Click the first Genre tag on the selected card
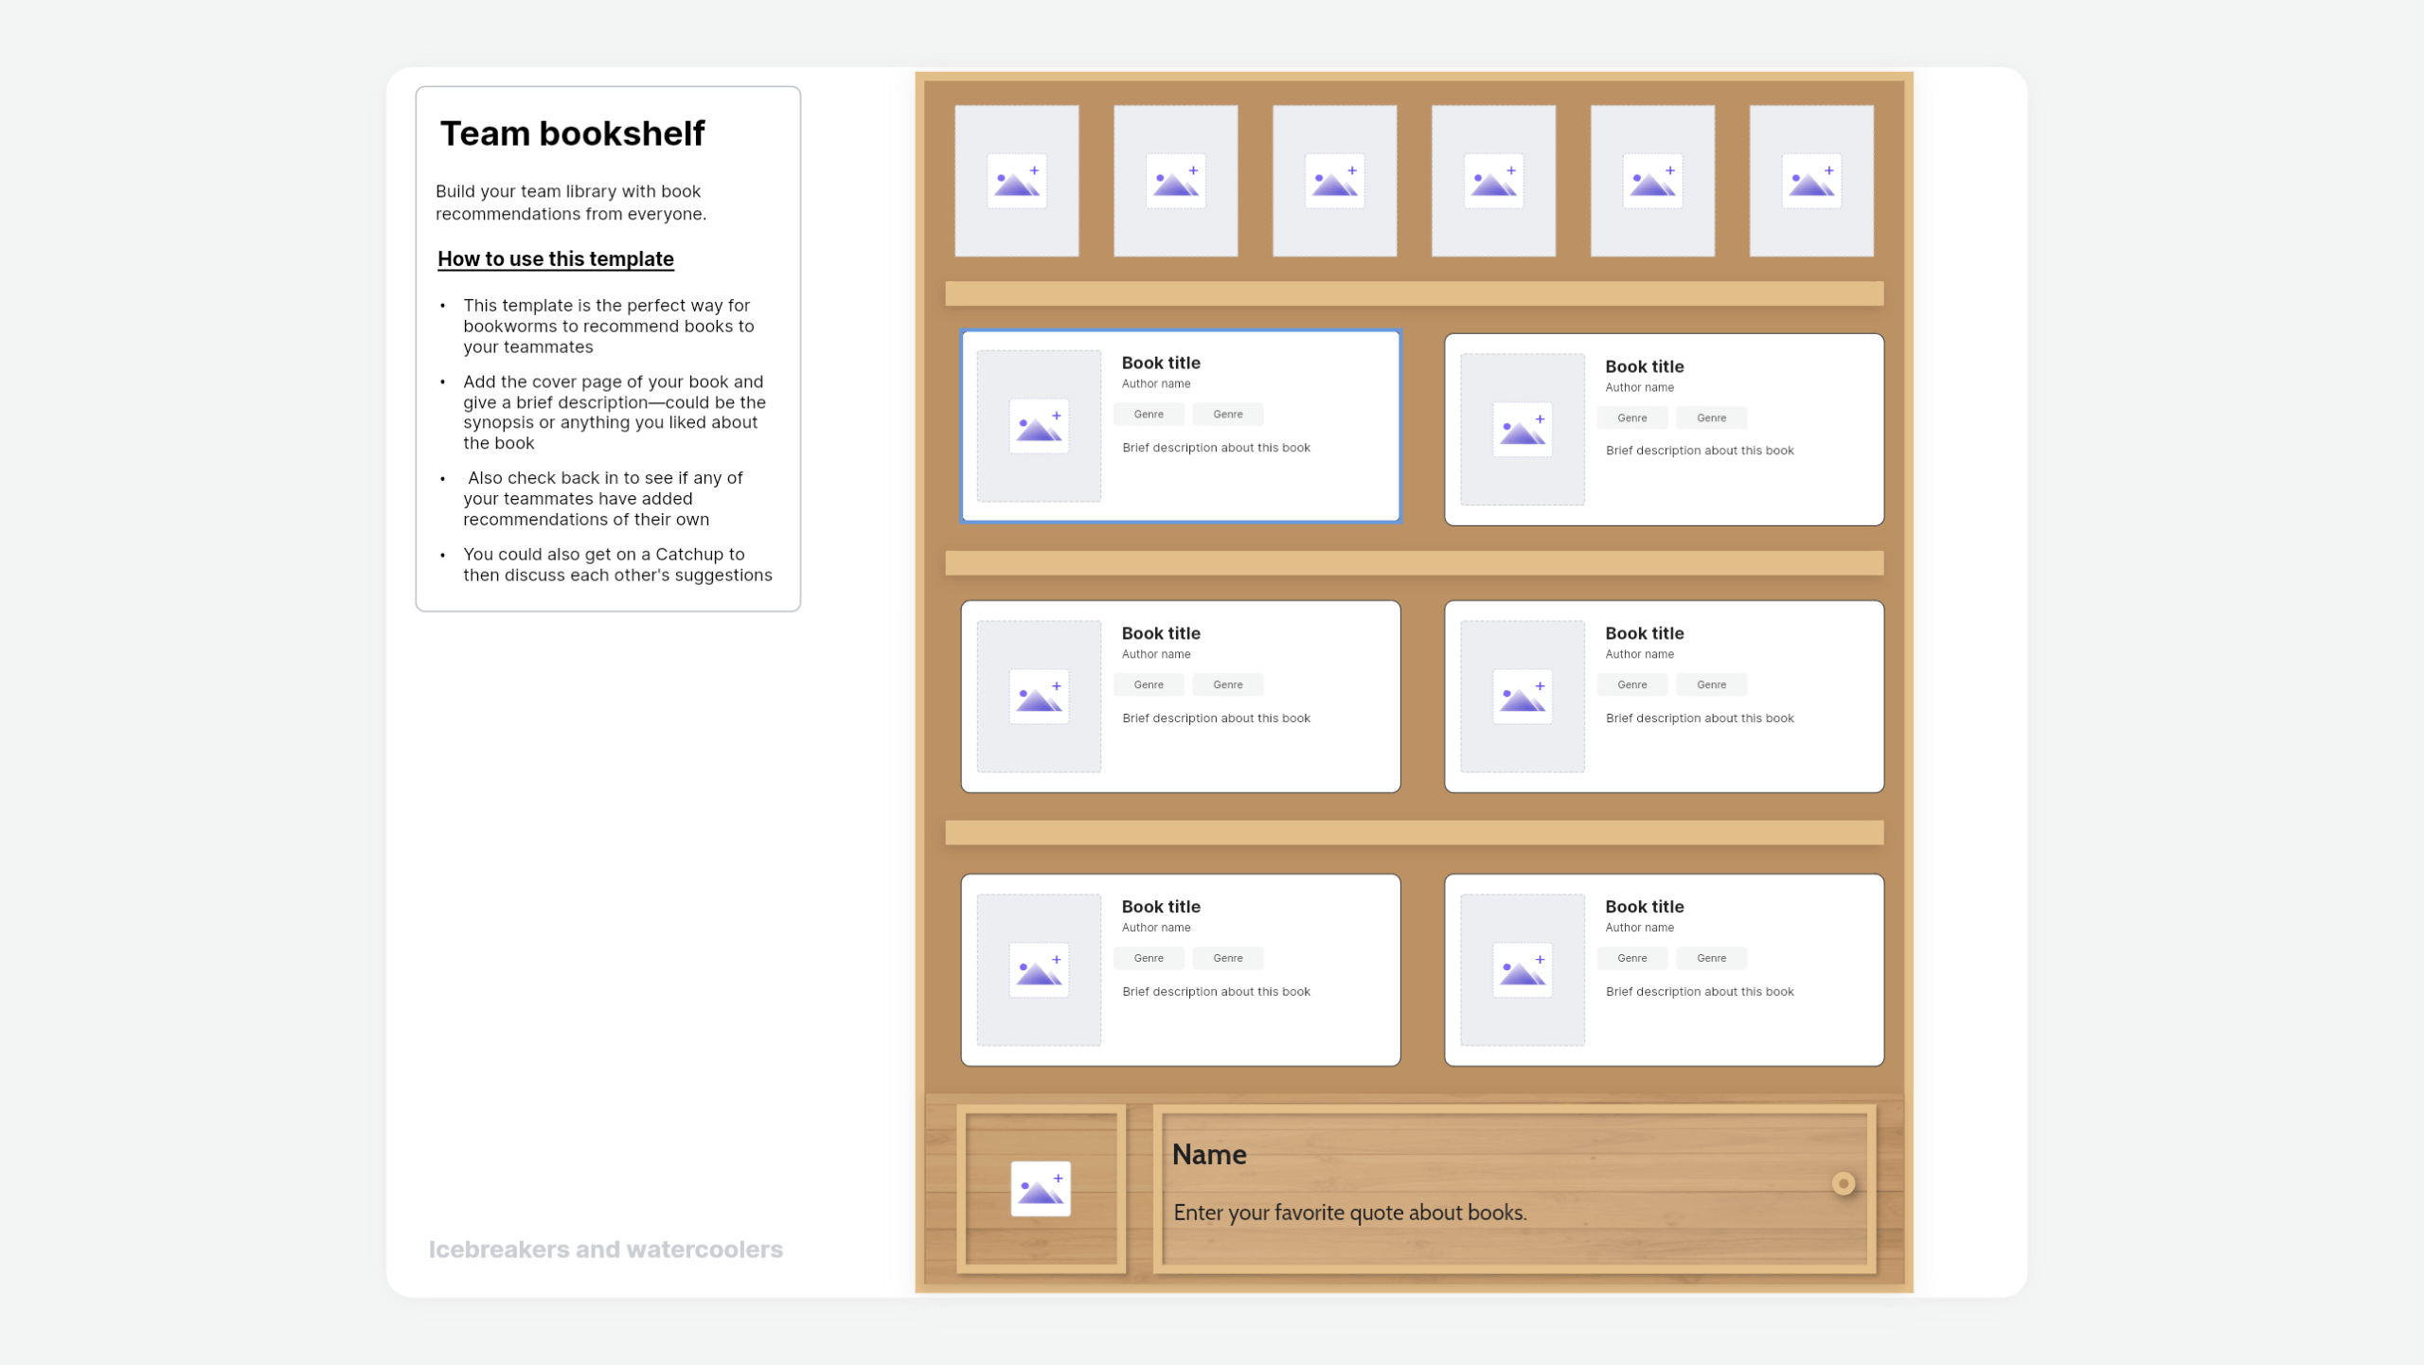 [x=1149, y=414]
